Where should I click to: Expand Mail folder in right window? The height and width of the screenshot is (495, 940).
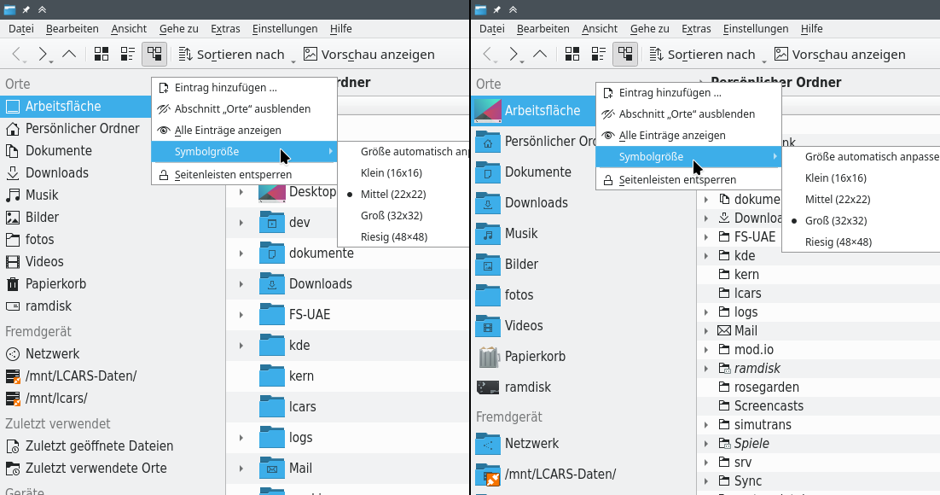(x=706, y=330)
